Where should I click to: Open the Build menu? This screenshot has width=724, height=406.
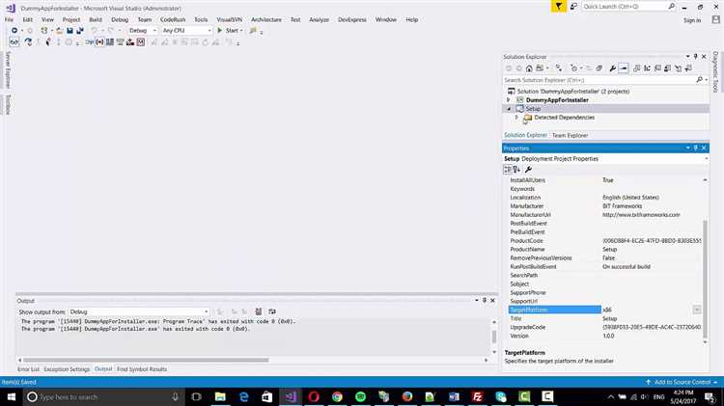[96, 20]
